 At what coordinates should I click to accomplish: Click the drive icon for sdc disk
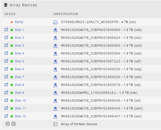pos(55,38)
